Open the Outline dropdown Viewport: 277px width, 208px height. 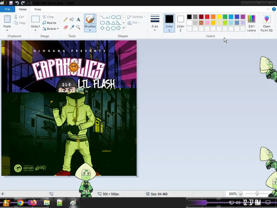[136, 17]
